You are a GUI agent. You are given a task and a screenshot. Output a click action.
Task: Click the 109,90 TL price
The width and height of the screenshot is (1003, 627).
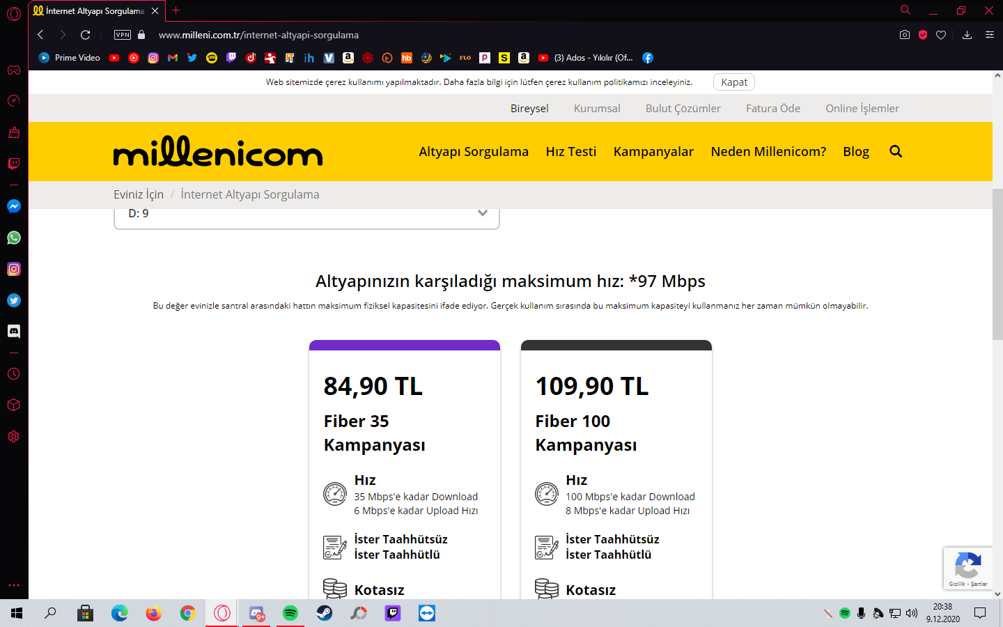point(592,387)
